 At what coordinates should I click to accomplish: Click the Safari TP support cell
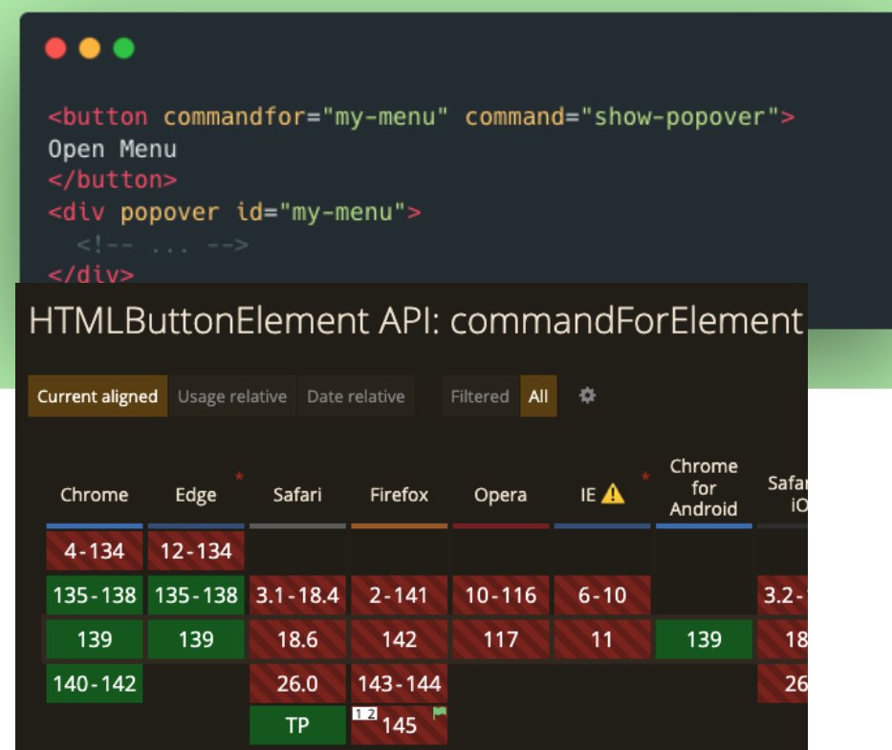(x=297, y=725)
